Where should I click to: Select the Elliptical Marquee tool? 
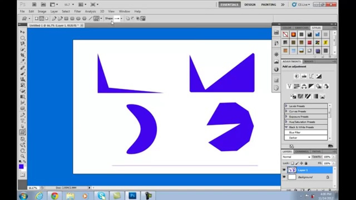pyautogui.click(x=23, y=38)
